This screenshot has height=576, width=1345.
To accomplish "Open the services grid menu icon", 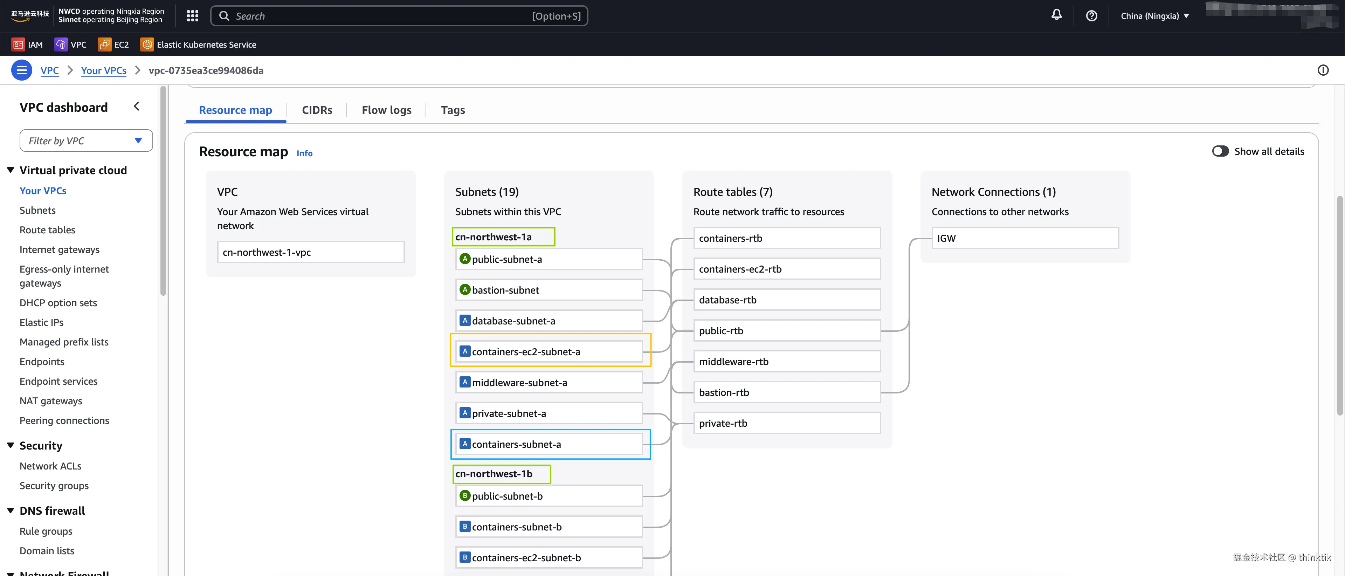I will 192,16.
